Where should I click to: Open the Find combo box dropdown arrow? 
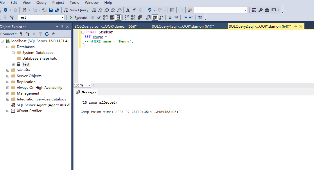point(246,10)
